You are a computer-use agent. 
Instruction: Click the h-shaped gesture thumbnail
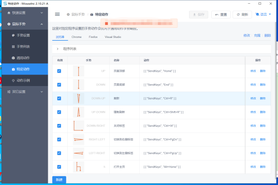click(x=79, y=167)
